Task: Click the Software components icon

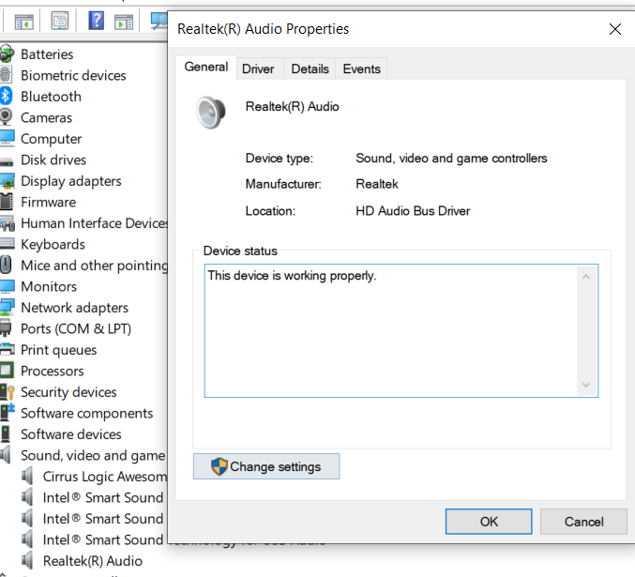Action: (x=8, y=413)
